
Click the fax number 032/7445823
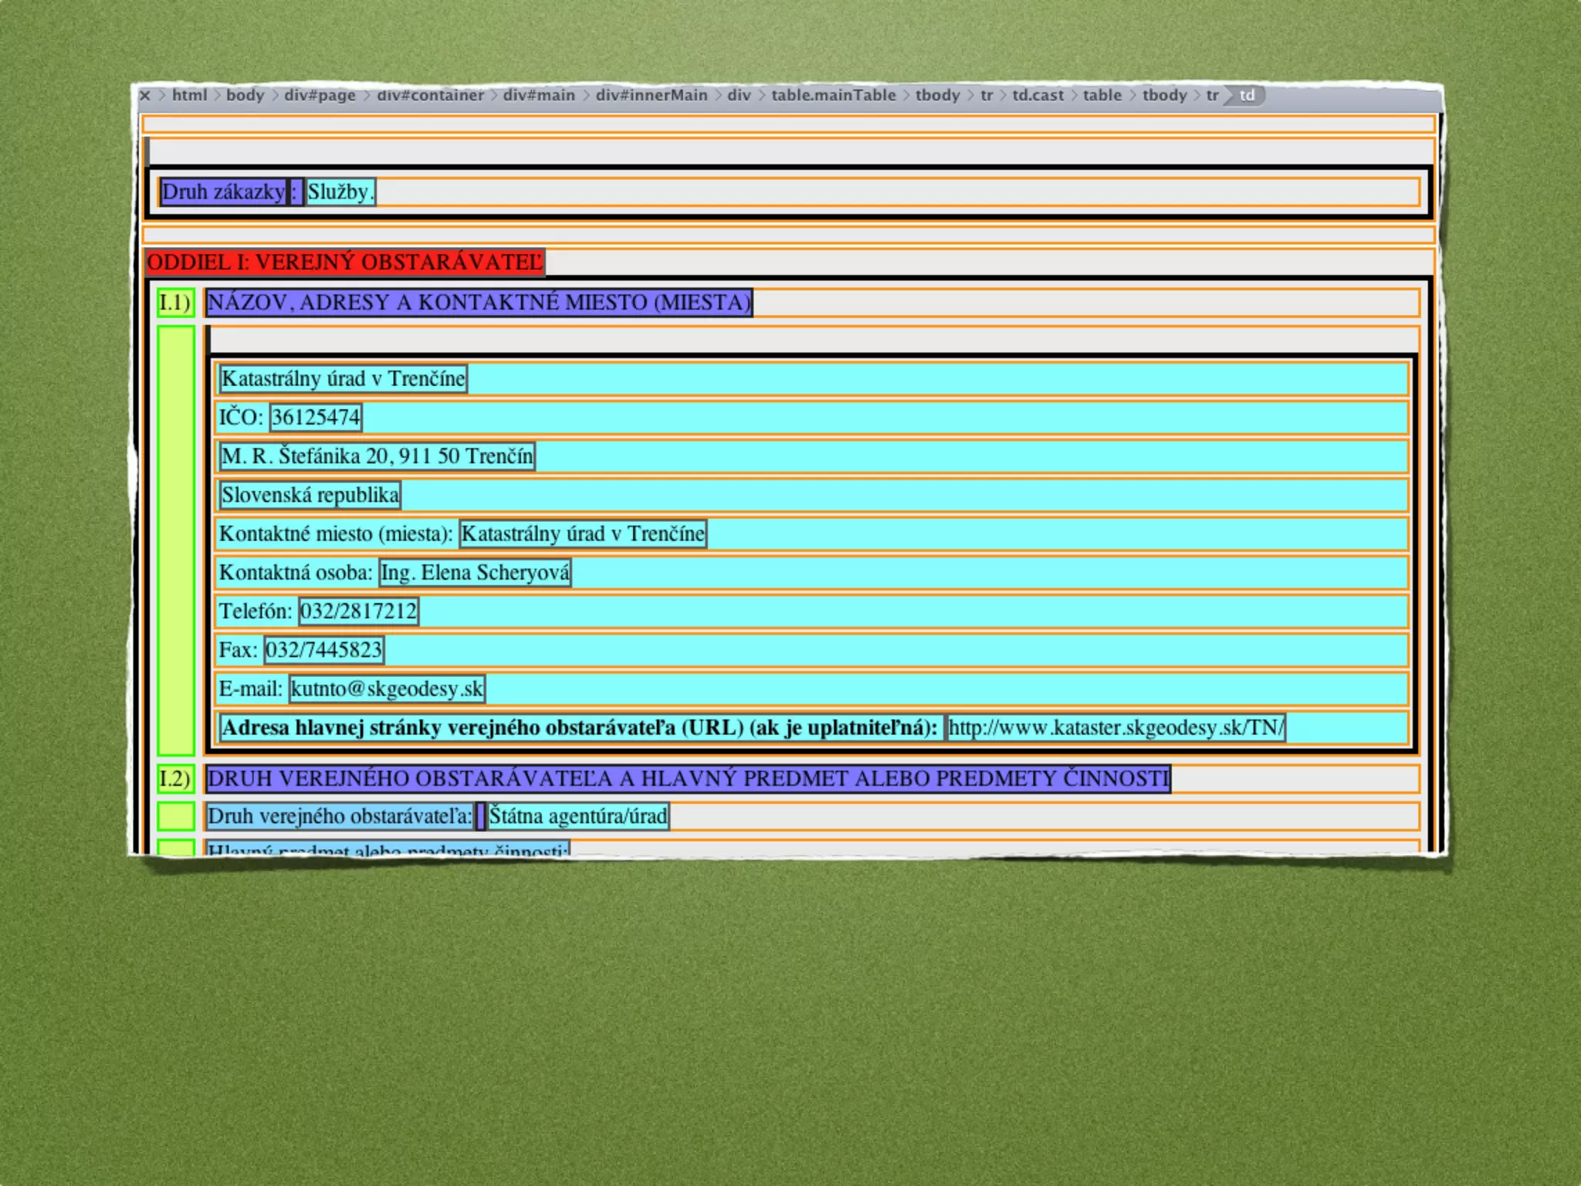click(323, 650)
